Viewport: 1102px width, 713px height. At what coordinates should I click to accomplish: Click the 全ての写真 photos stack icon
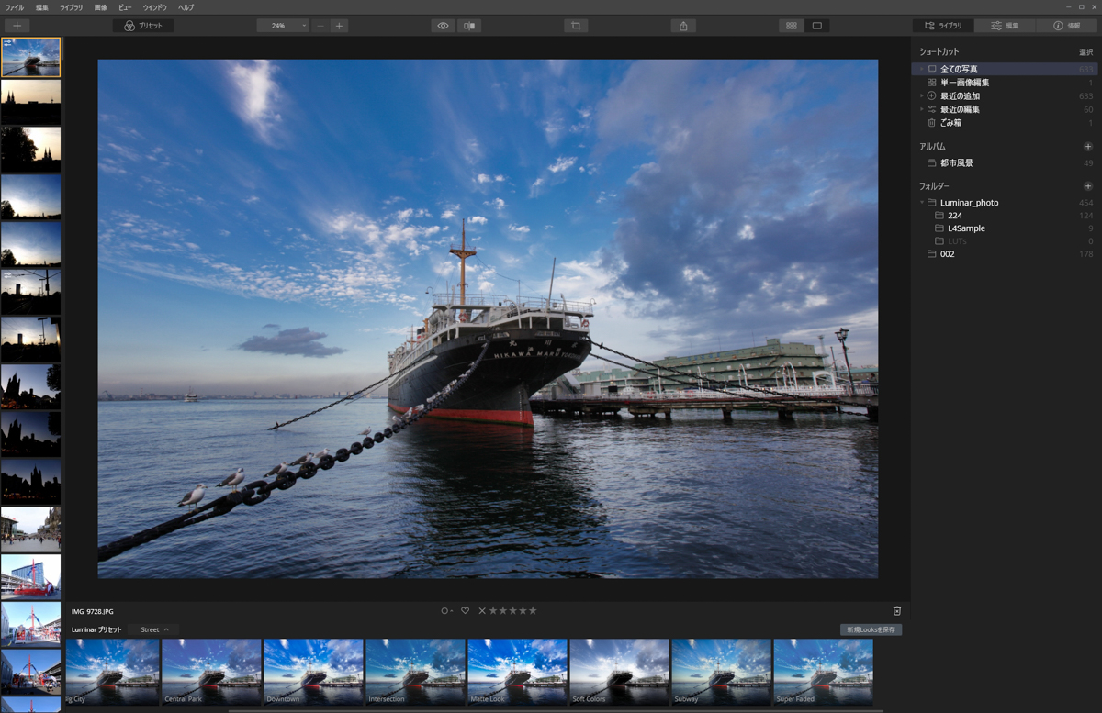(x=931, y=69)
